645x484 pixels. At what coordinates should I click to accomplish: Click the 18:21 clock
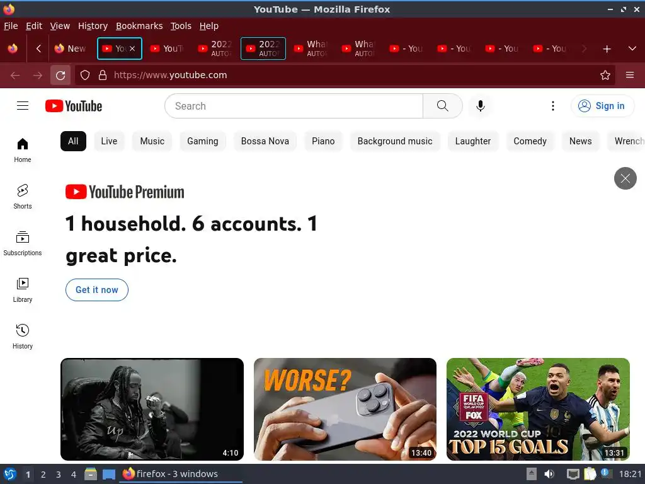630,474
